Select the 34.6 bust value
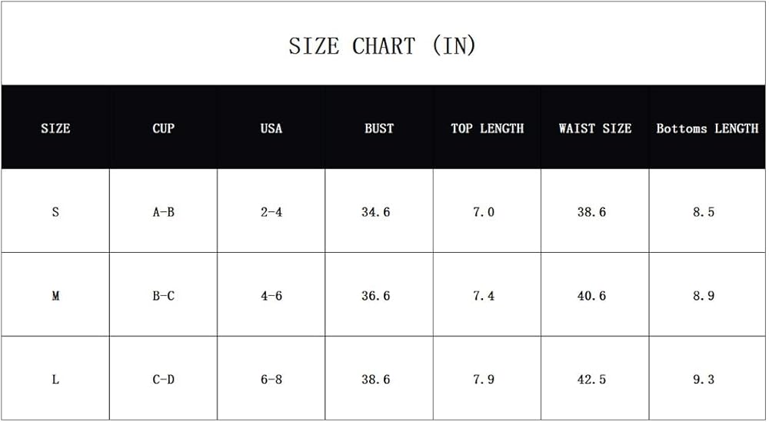This screenshot has height=422, width=769. (x=376, y=212)
